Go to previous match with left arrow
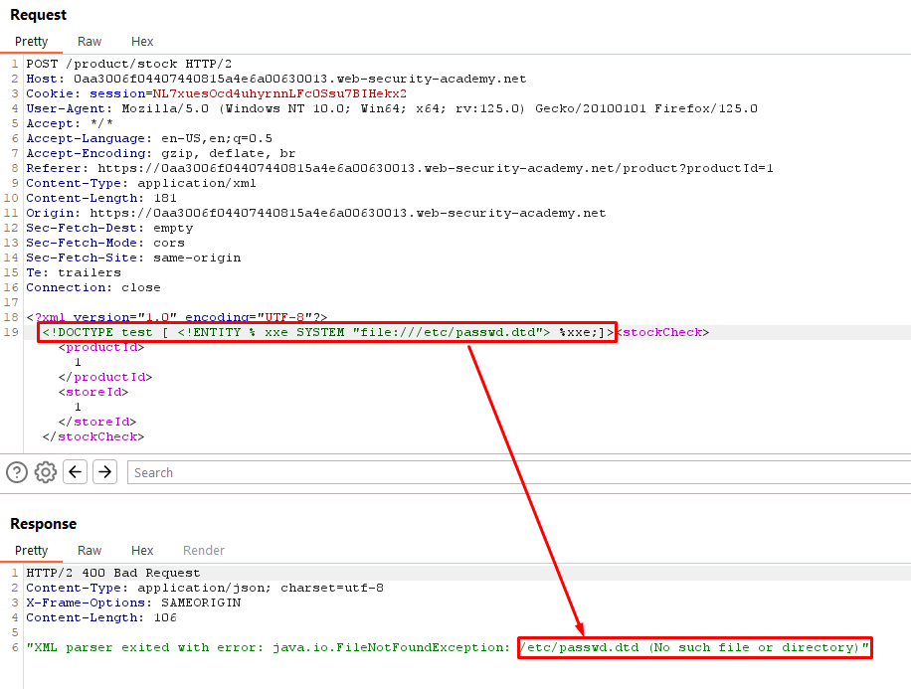The width and height of the screenshot is (911, 689). coord(75,471)
